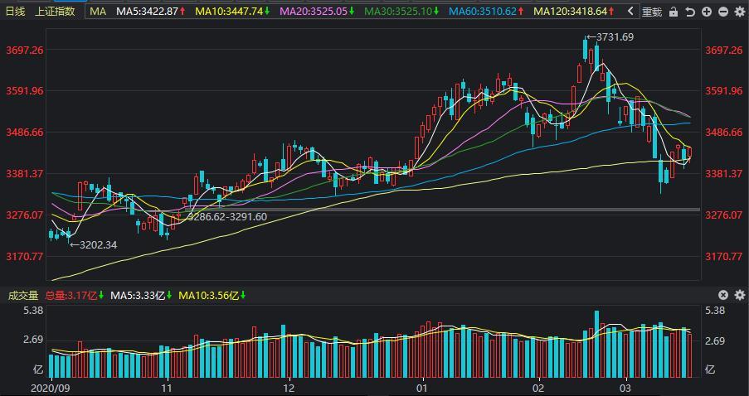Click the 3202.34 low price marker
The width and height of the screenshot is (749, 396).
pos(93,244)
